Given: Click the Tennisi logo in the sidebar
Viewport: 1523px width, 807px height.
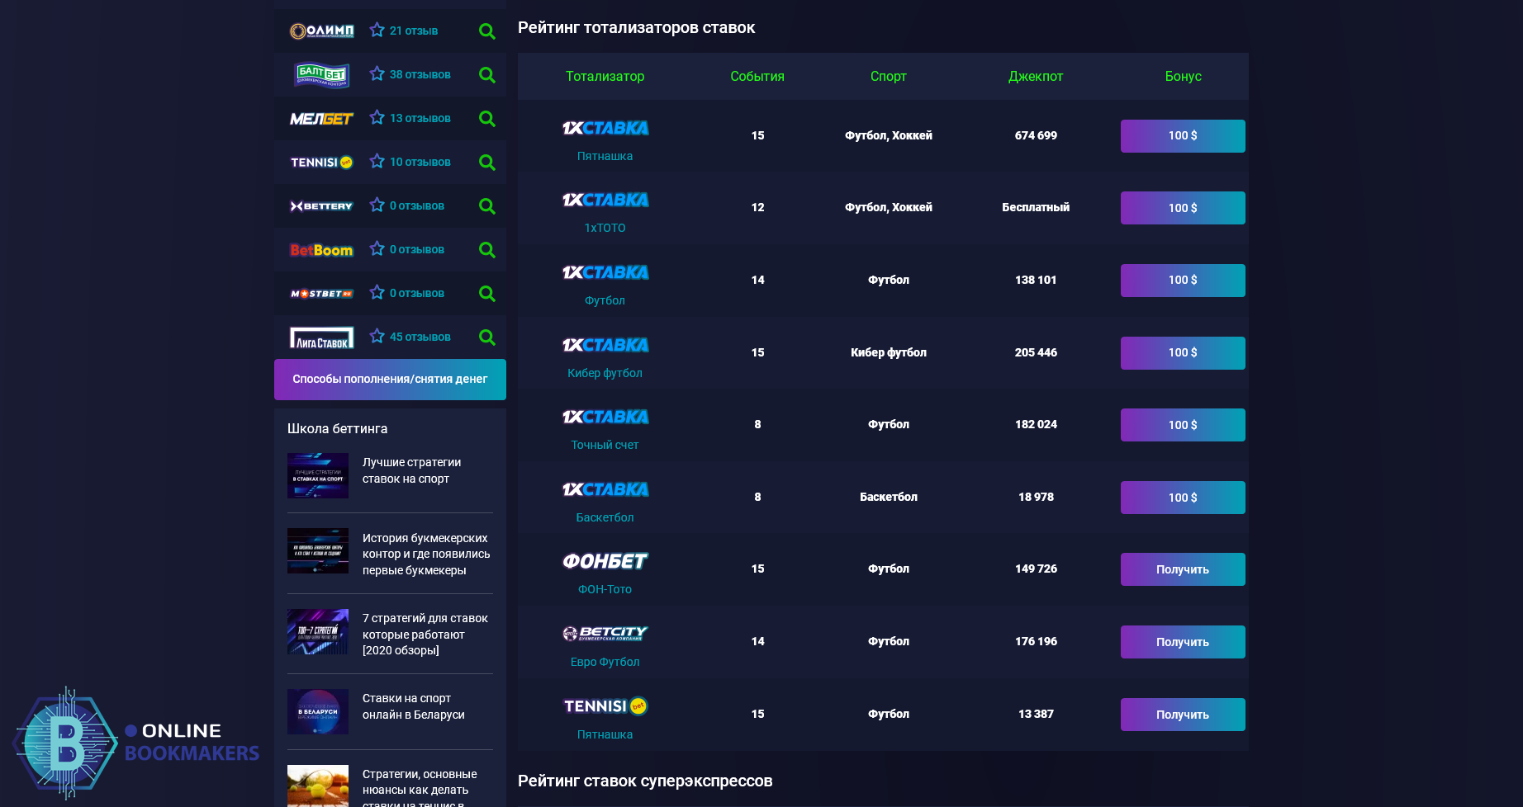Looking at the screenshot, I should tap(321, 163).
